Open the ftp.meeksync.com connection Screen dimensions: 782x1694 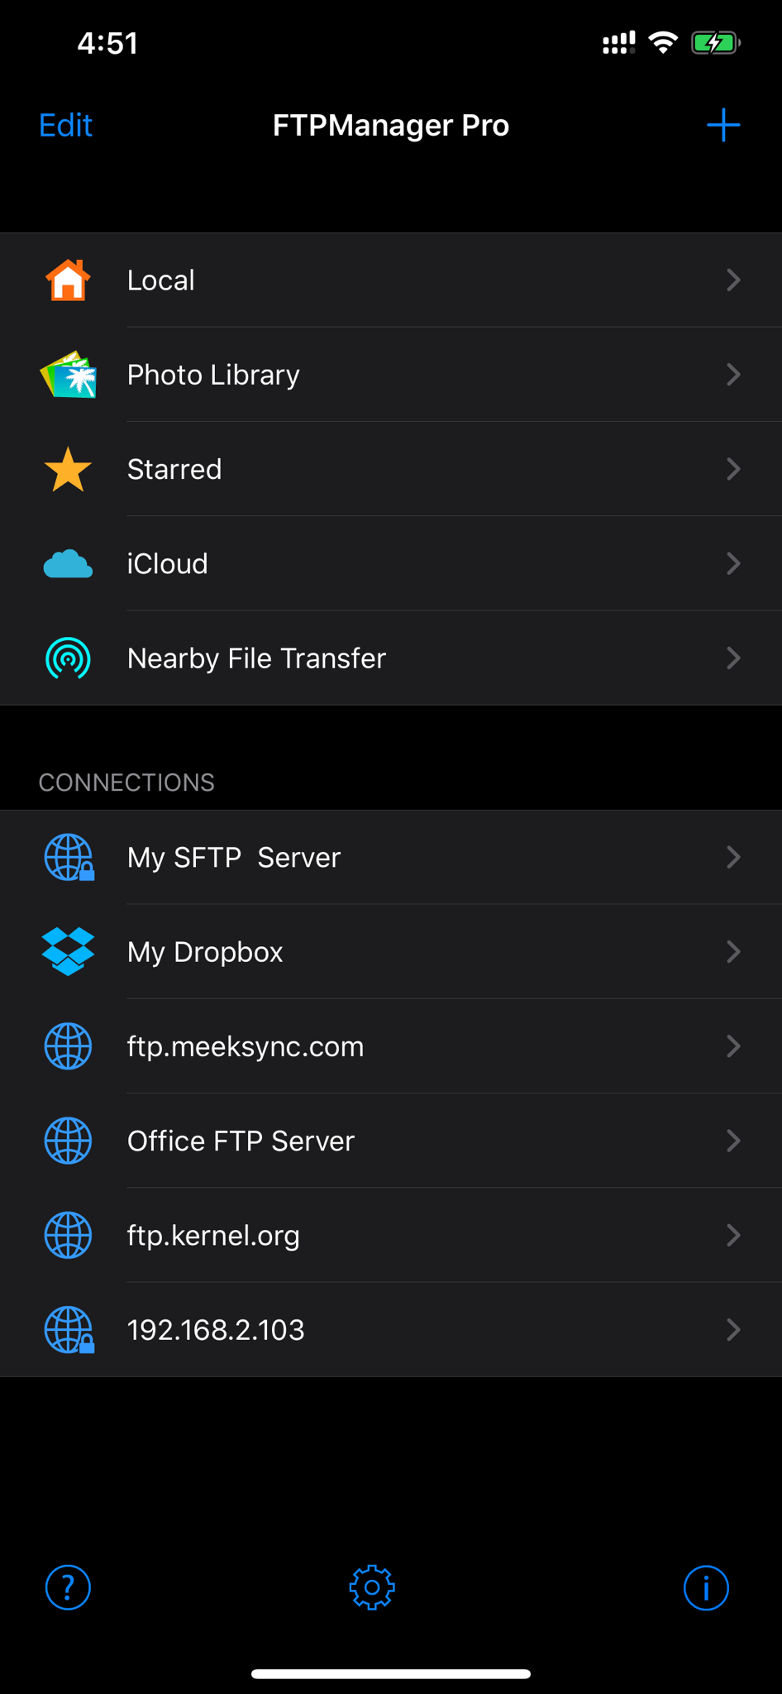click(391, 1046)
